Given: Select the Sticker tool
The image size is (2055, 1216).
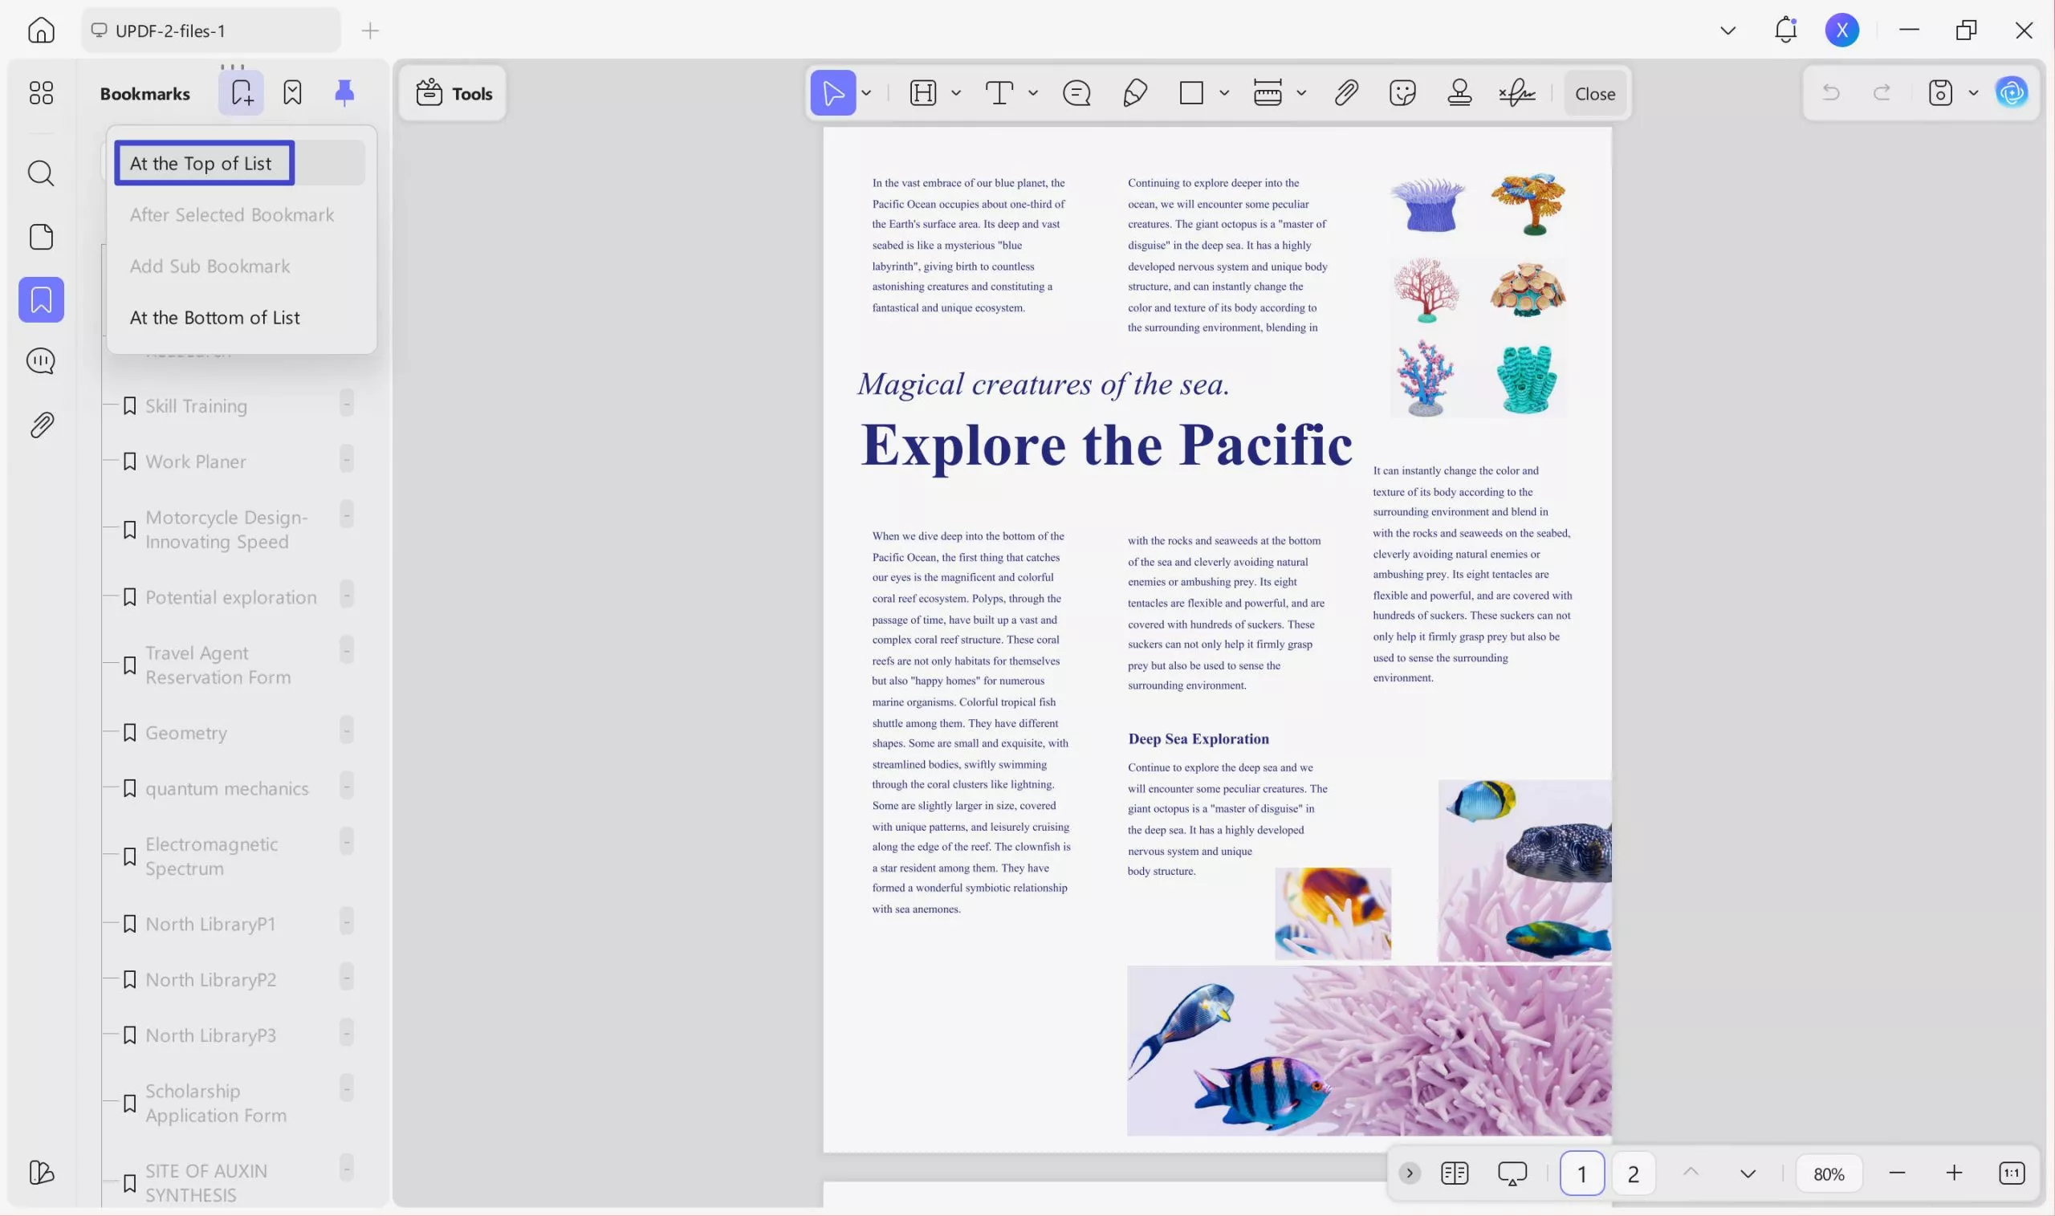Looking at the screenshot, I should pos(1402,92).
